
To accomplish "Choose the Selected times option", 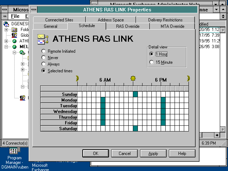I will point(57,71).
